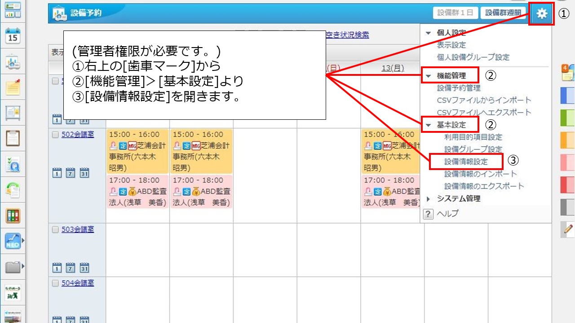Tick the checkbox beside 502会議室
The height and width of the screenshot is (323, 575).
[55, 135]
